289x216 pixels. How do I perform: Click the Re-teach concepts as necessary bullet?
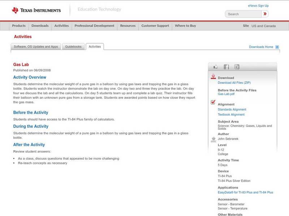click(x=43, y=163)
